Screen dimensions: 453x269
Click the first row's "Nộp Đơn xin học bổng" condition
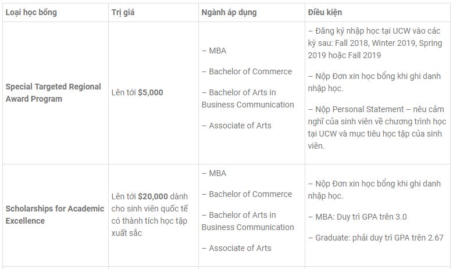(374, 82)
